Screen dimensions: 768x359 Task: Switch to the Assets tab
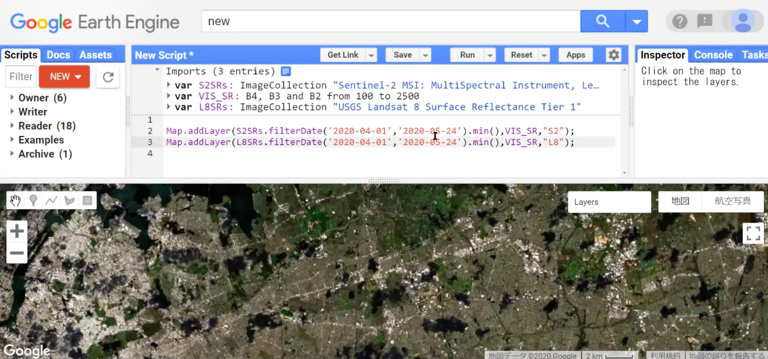coord(96,55)
